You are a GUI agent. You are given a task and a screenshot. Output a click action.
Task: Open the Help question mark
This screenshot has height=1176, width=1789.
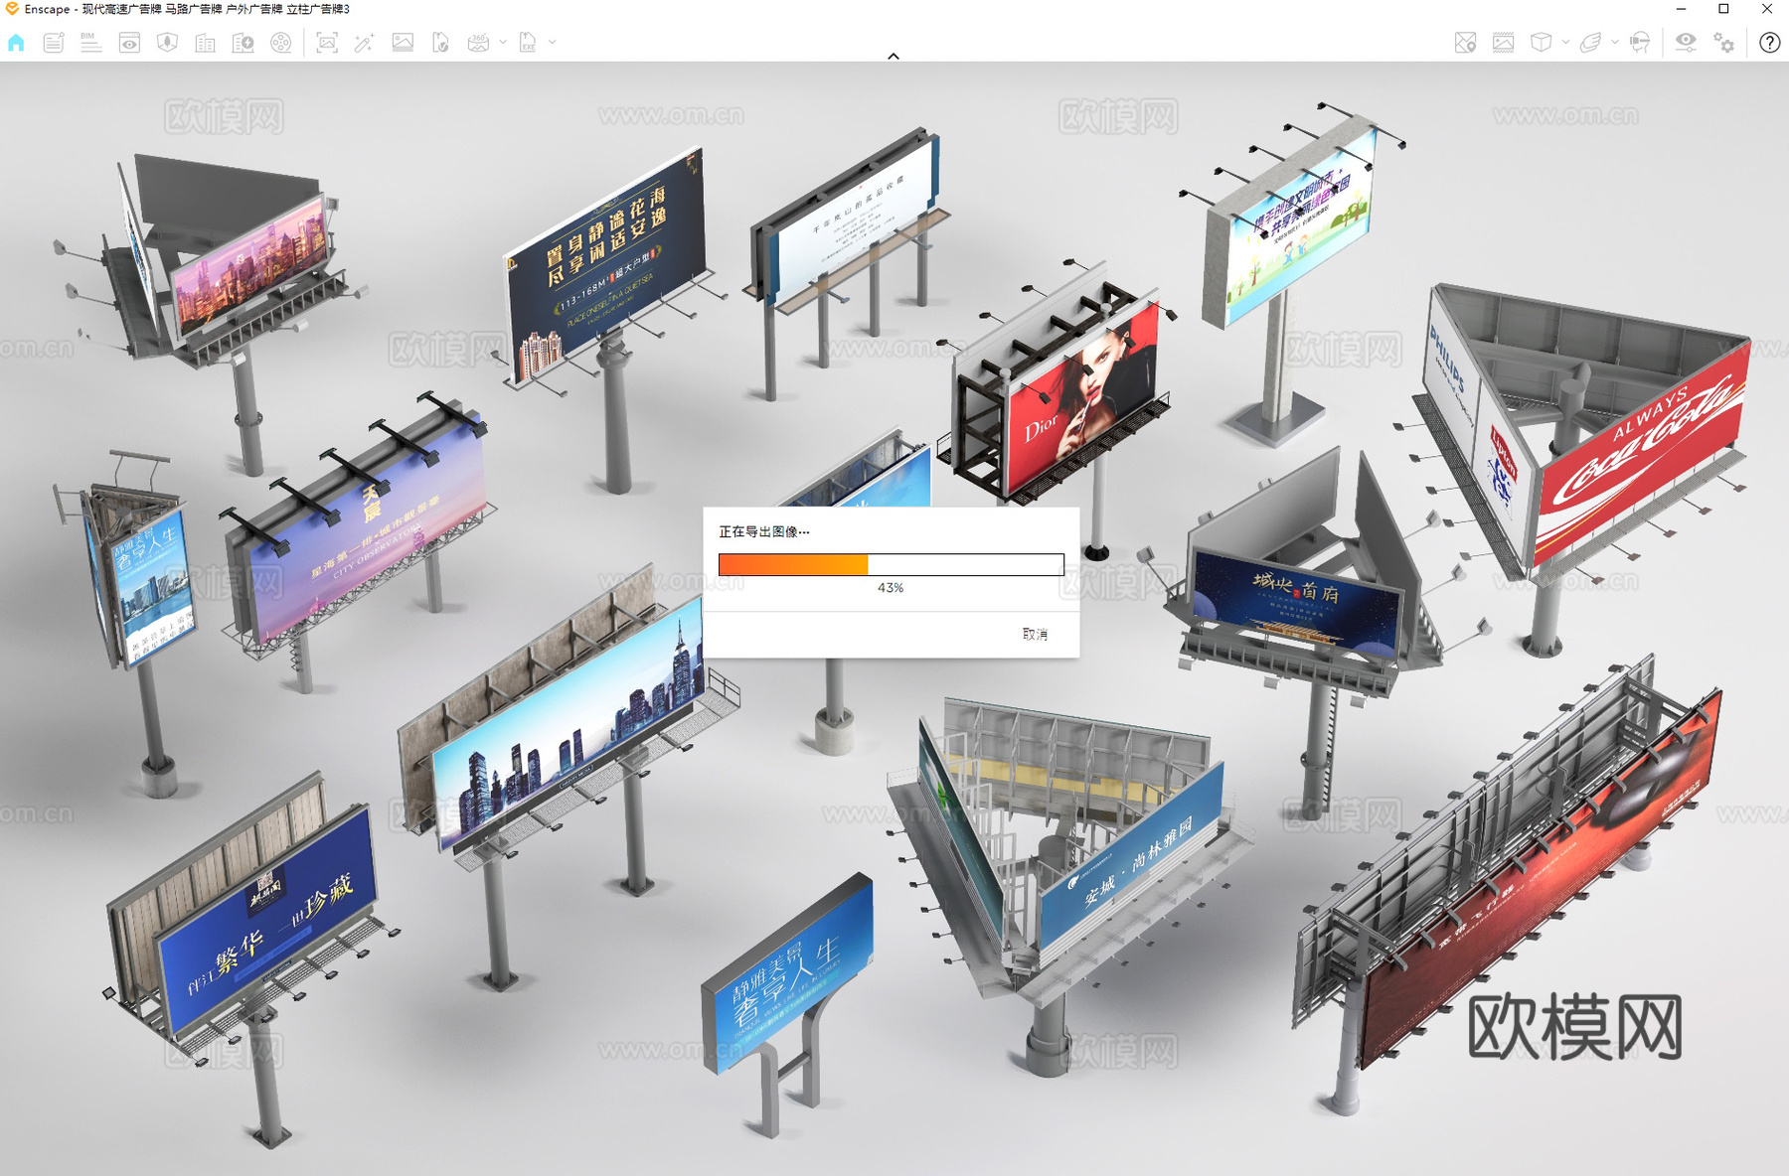[x=1769, y=43]
